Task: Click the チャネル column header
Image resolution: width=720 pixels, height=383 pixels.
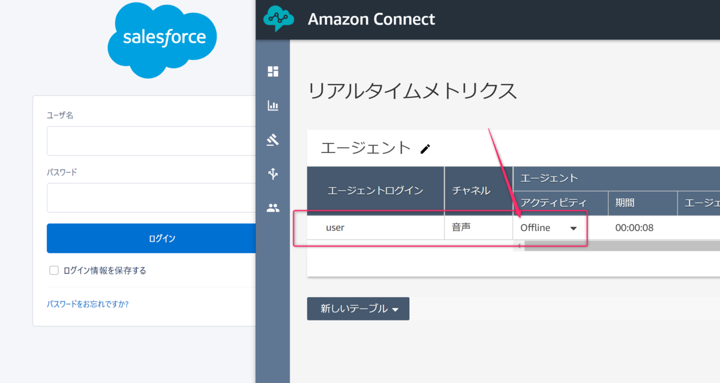Action: (479, 191)
